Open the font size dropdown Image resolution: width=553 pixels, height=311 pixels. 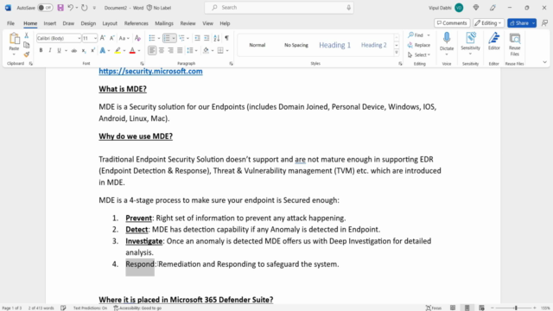[95, 38]
